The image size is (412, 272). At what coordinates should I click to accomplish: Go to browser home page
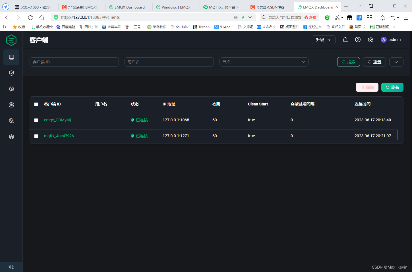tap(42, 17)
